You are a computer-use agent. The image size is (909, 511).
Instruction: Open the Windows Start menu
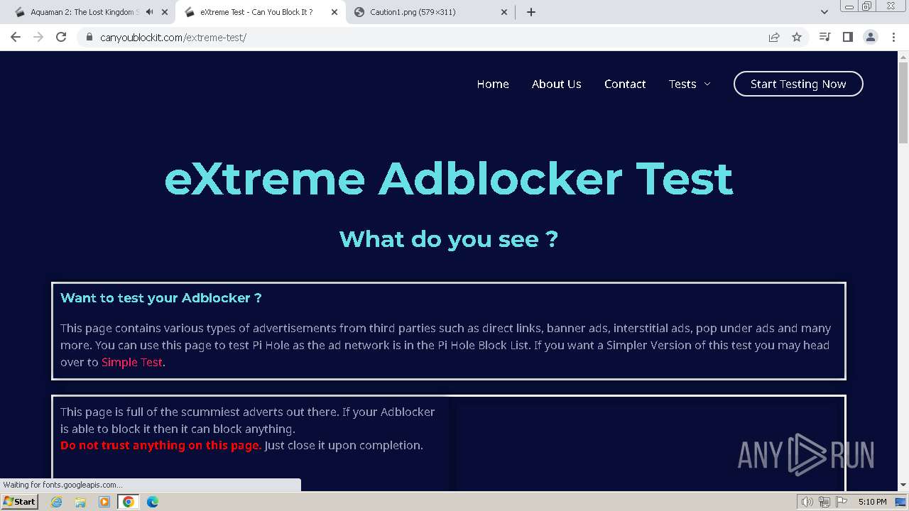point(20,502)
